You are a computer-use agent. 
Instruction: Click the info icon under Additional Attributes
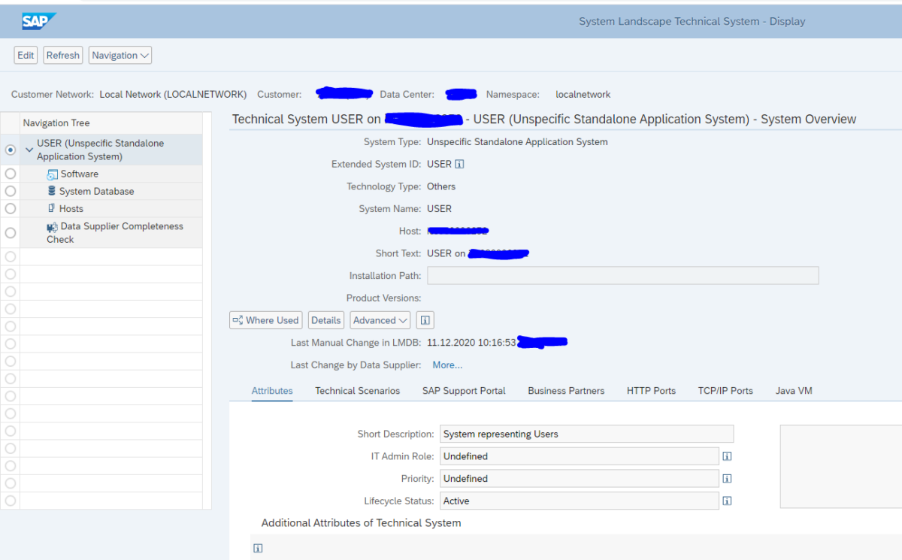258,548
